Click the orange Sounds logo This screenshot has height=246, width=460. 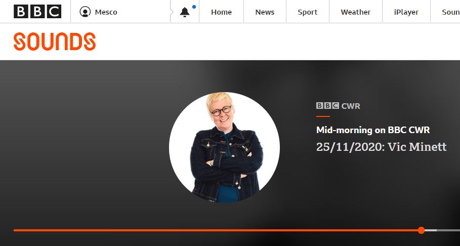[x=55, y=42]
